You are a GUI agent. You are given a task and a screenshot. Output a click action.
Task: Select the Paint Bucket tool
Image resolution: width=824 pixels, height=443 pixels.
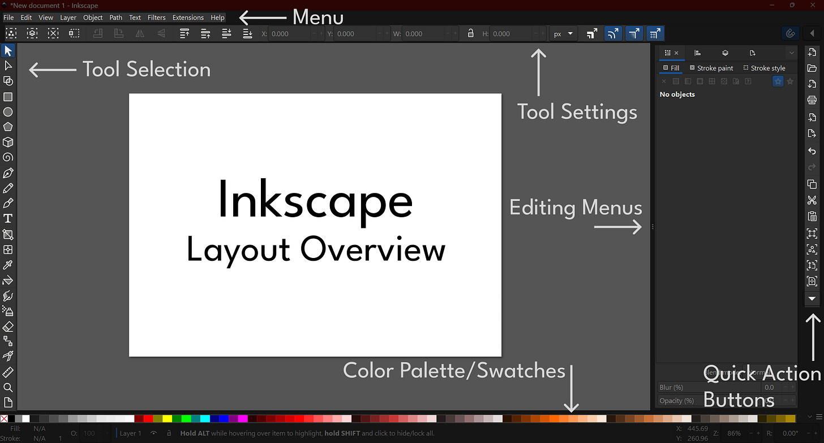click(x=8, y=280)
